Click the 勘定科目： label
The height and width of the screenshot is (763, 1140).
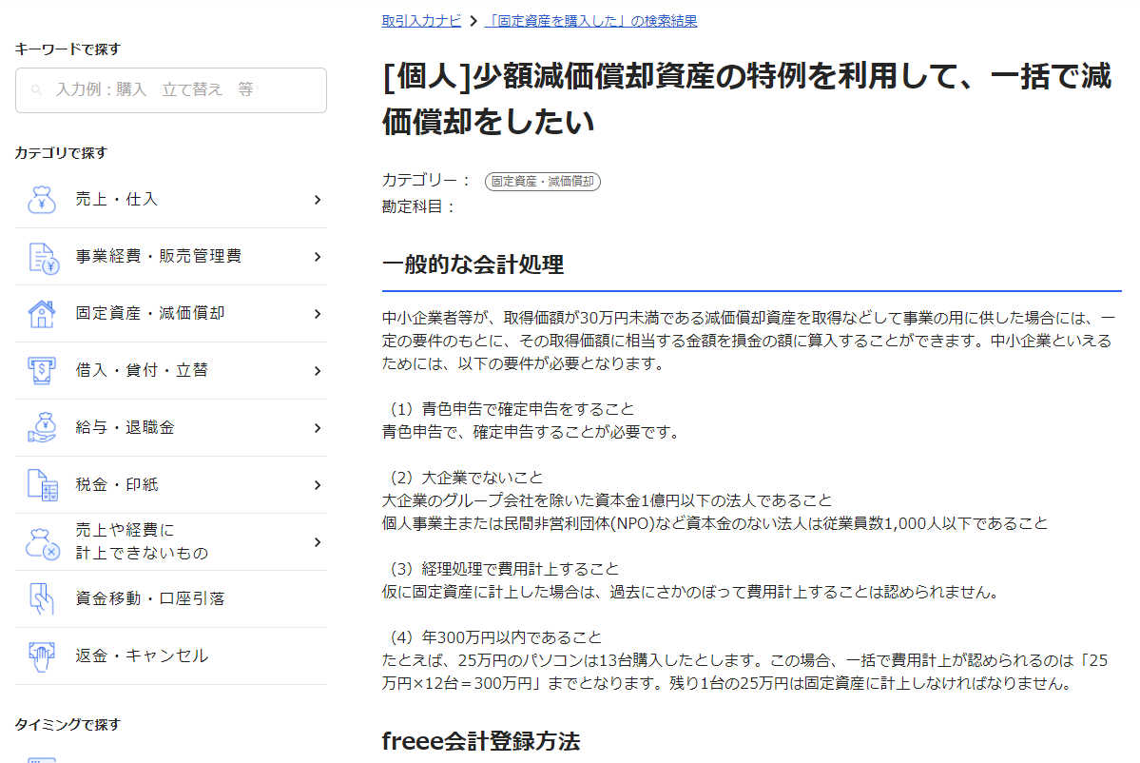coord(418,206)
